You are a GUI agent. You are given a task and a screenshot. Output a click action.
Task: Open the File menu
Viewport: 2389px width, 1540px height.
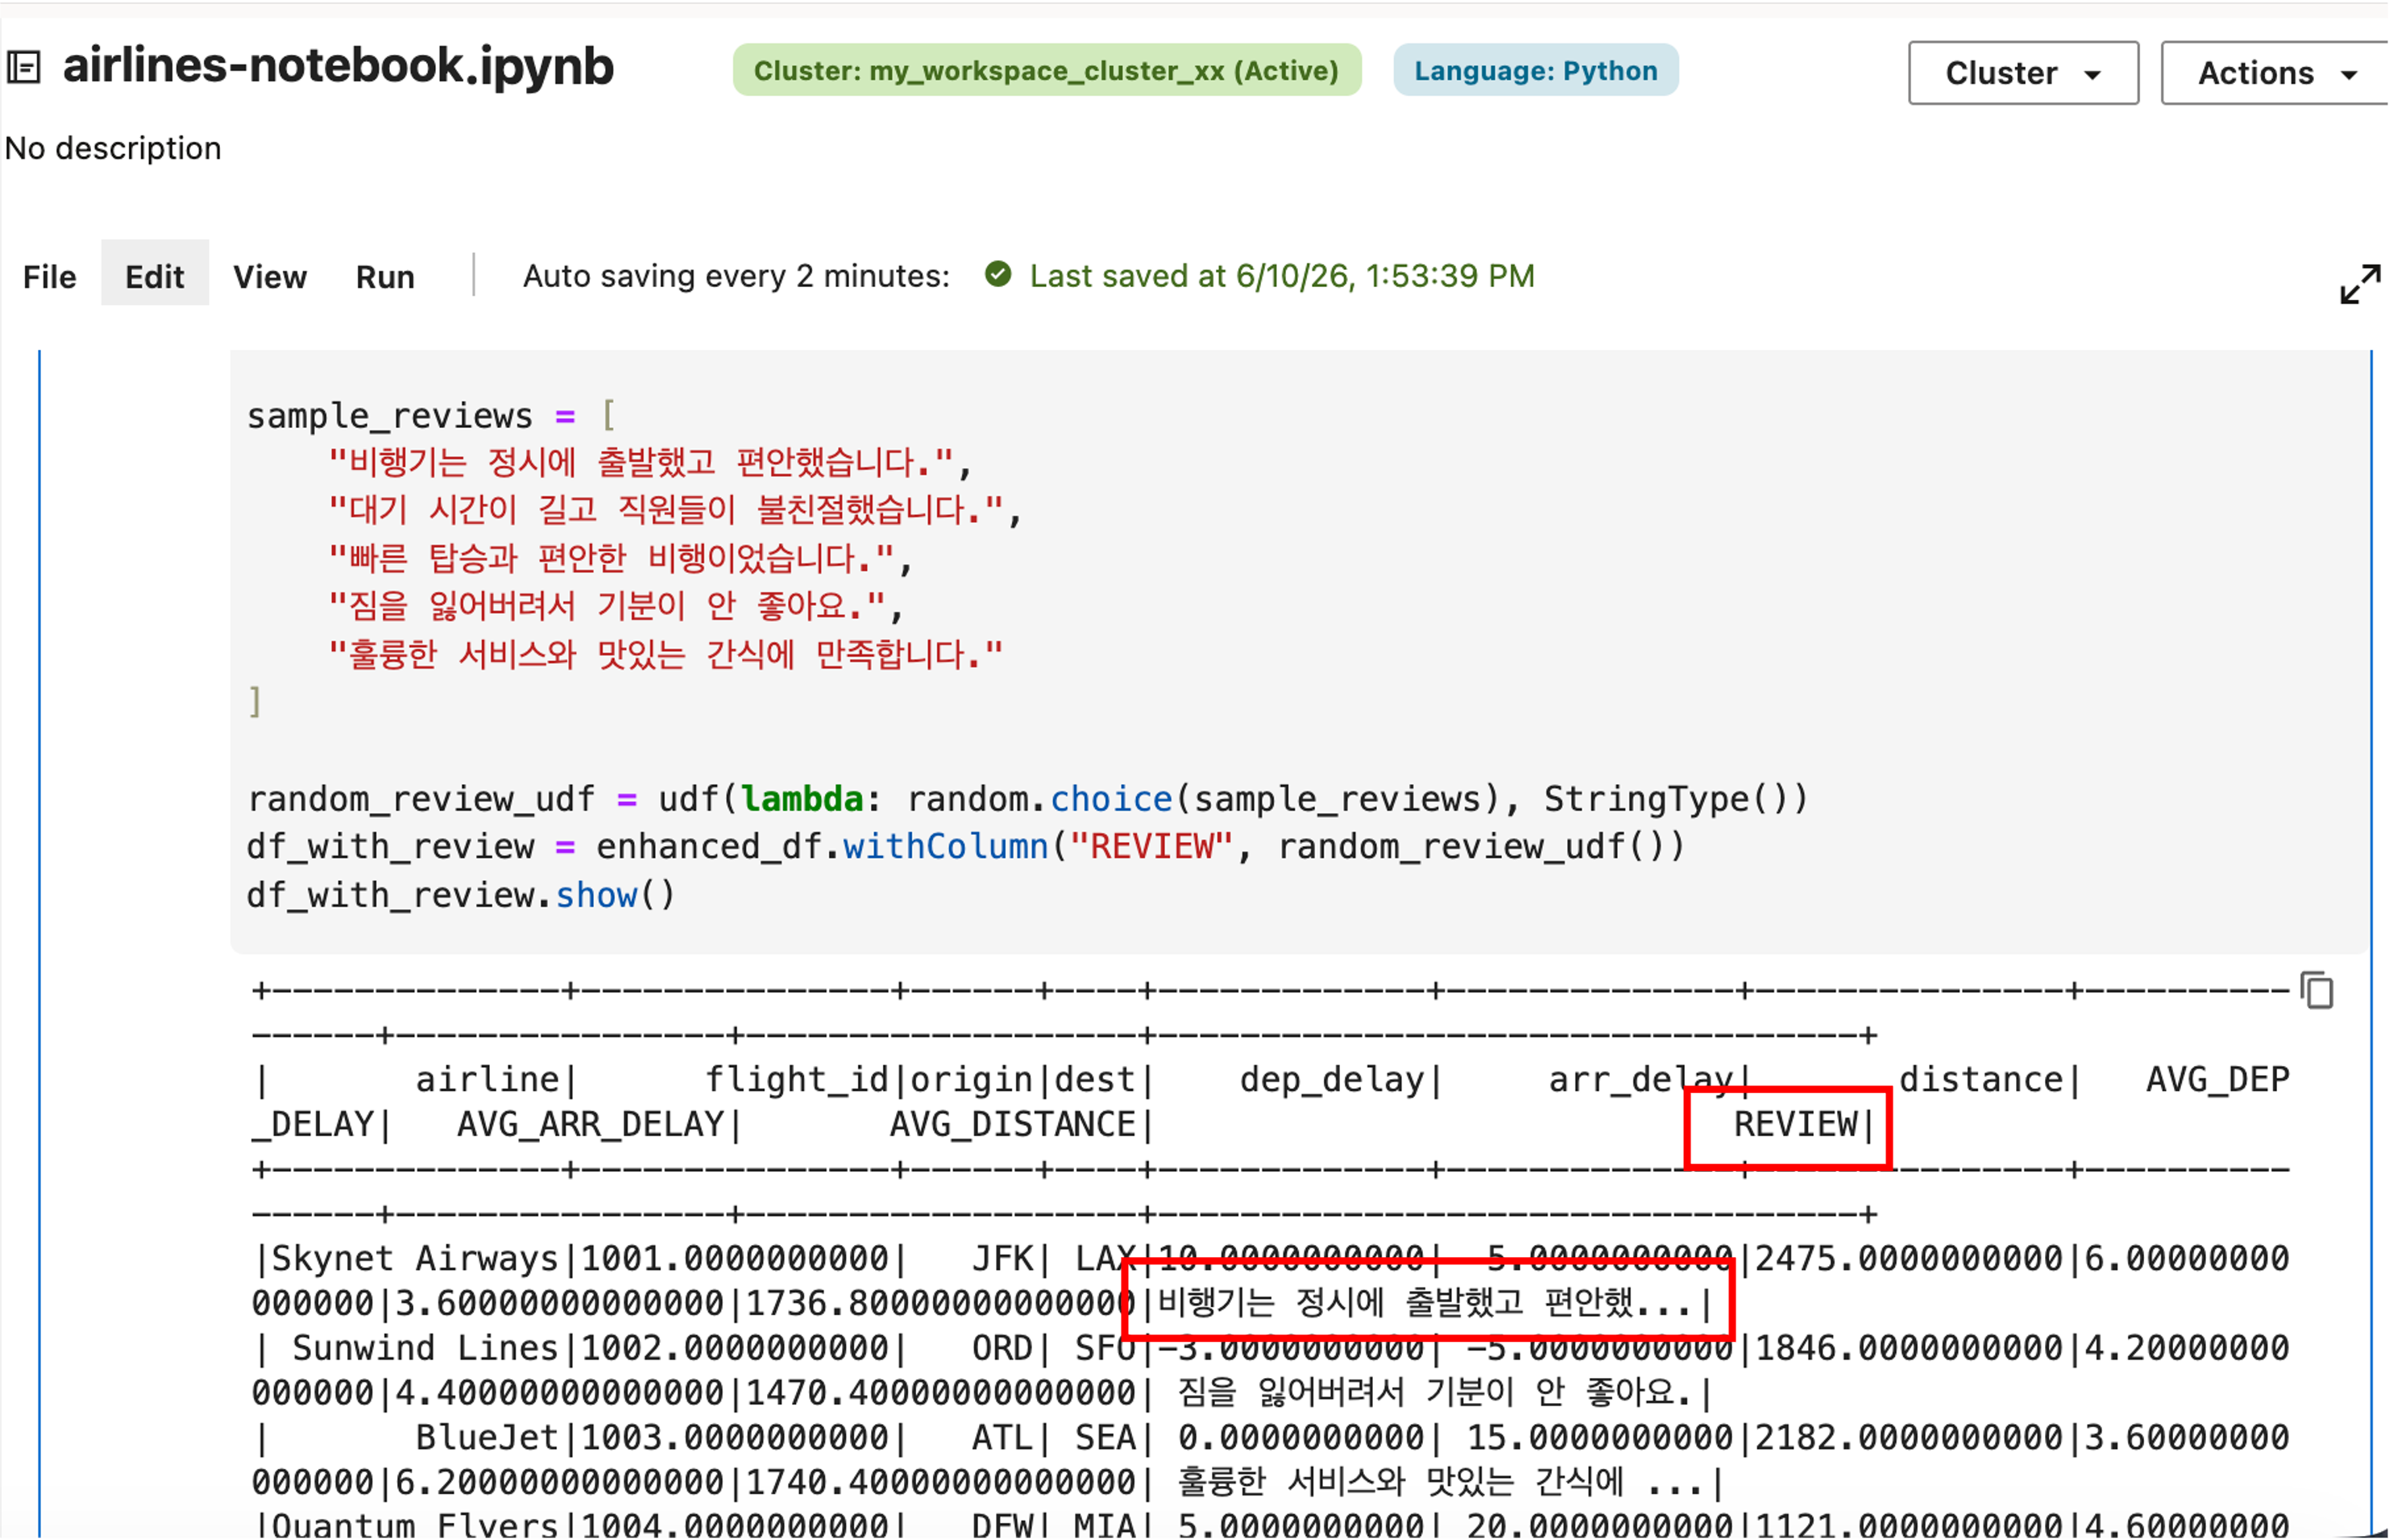pos(50,276)
